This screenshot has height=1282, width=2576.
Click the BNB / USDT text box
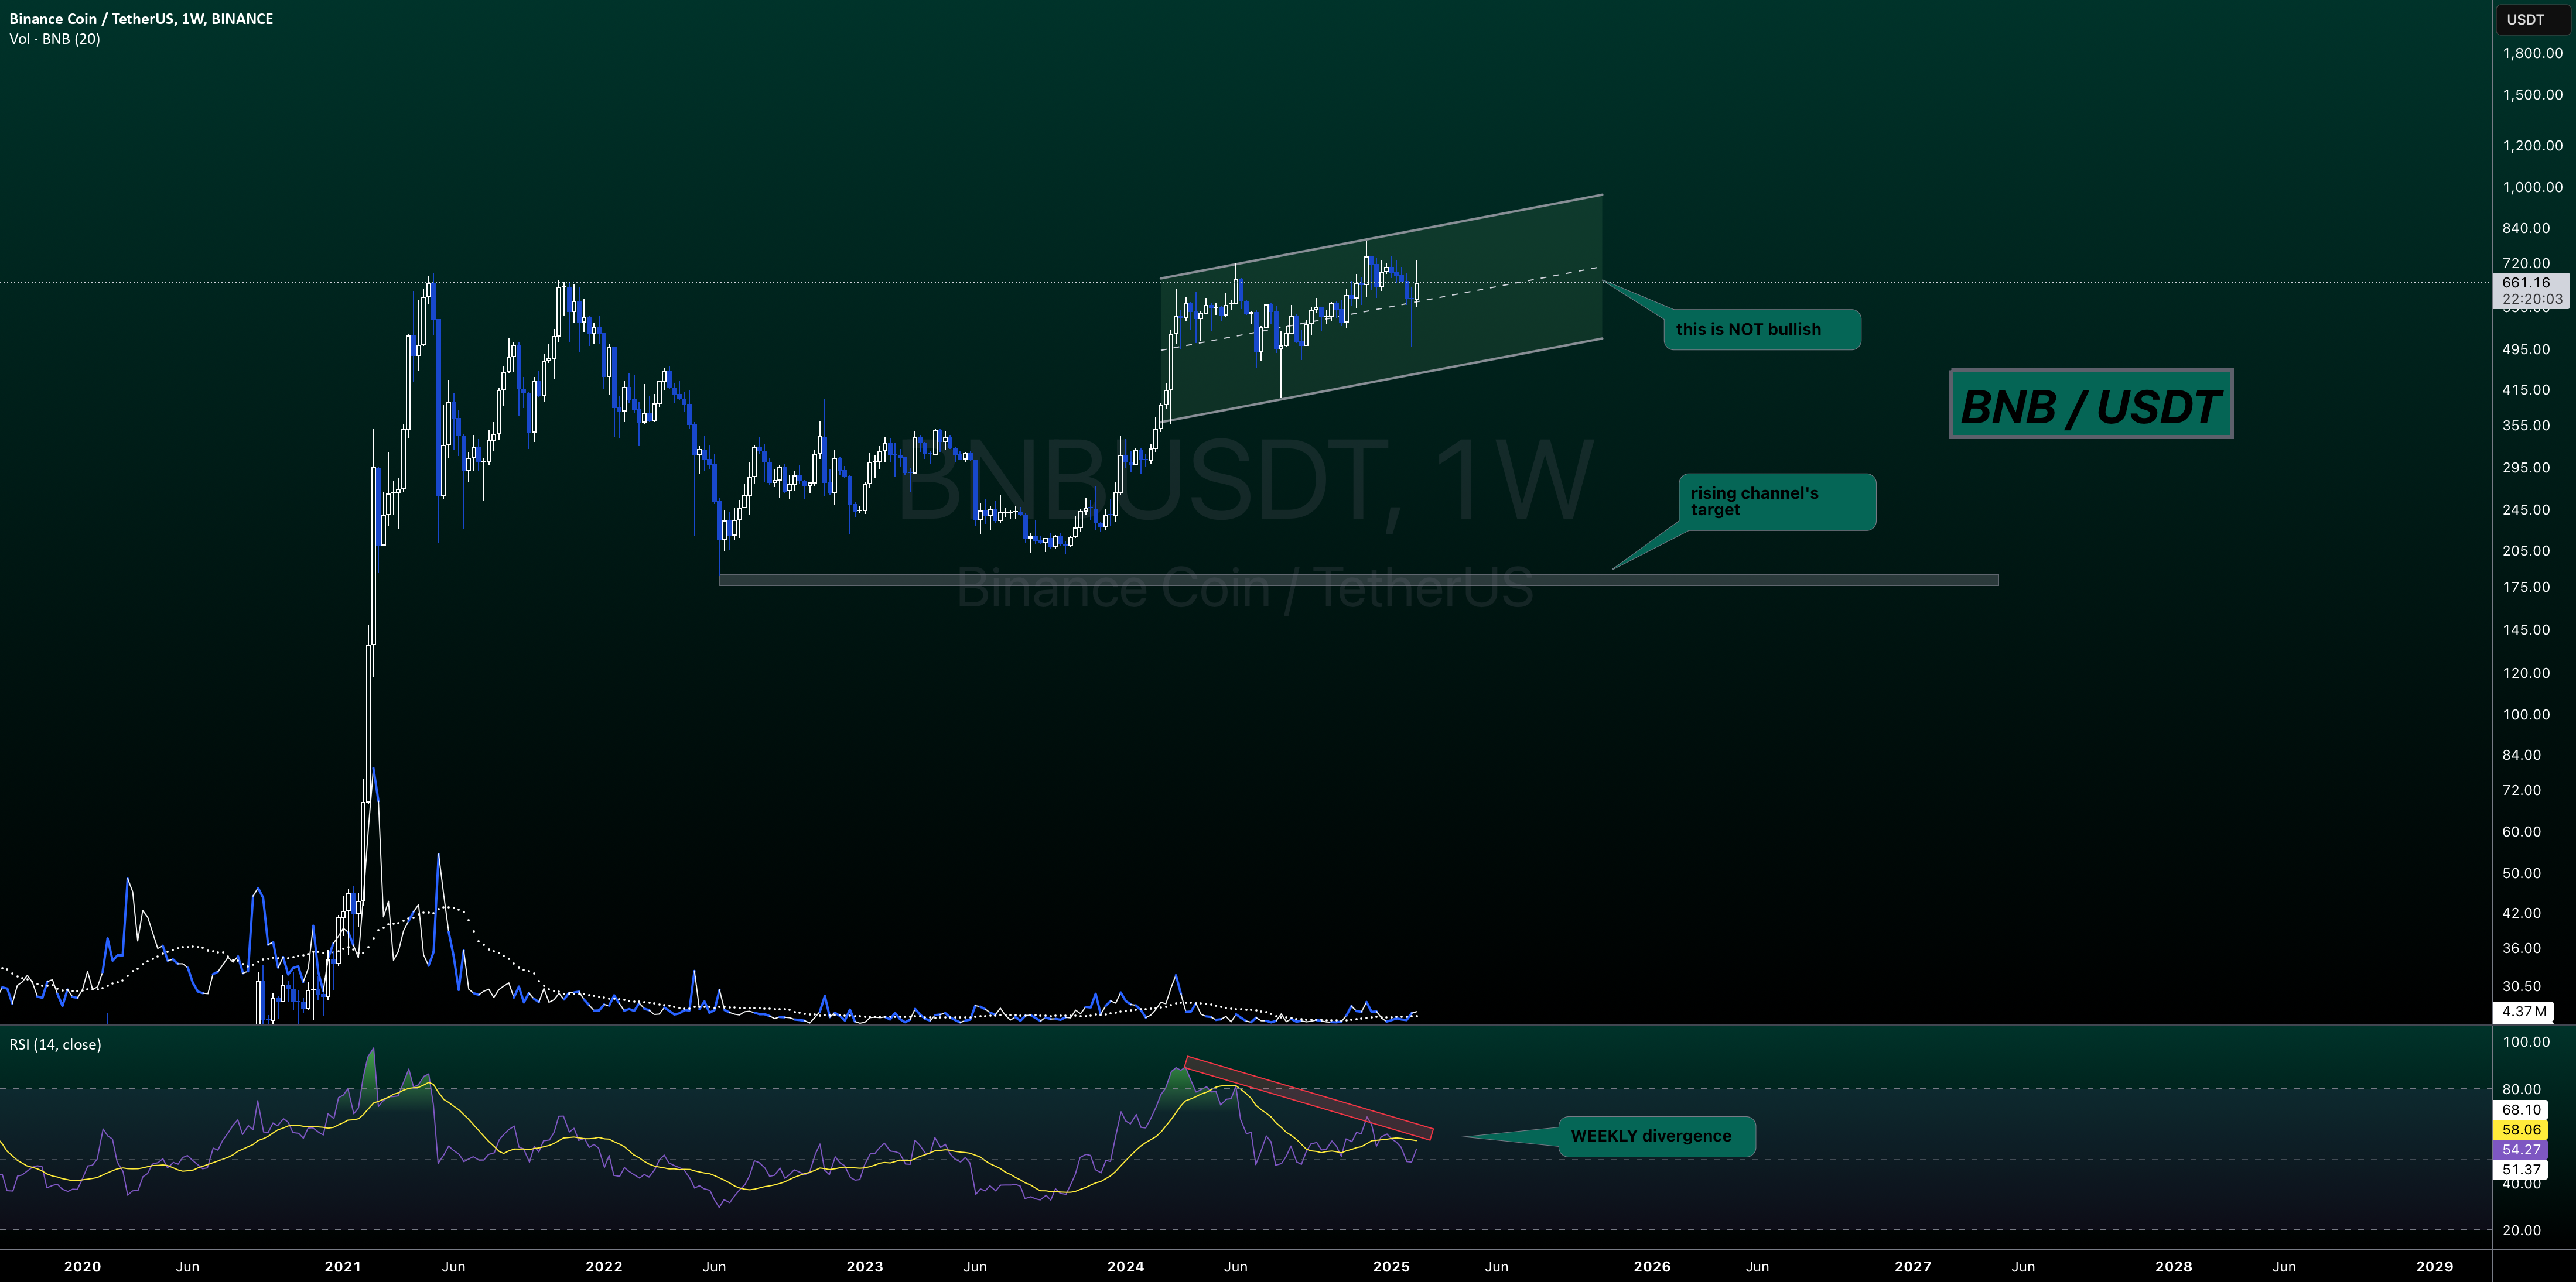2091,405
